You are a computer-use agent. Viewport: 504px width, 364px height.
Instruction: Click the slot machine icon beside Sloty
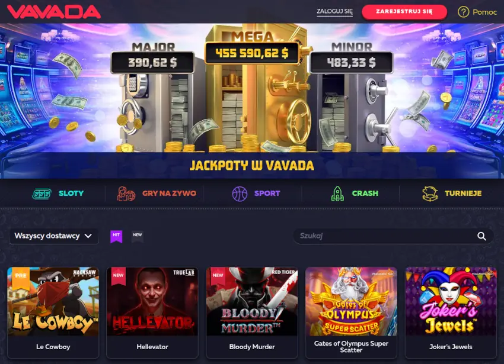[42, 194]
